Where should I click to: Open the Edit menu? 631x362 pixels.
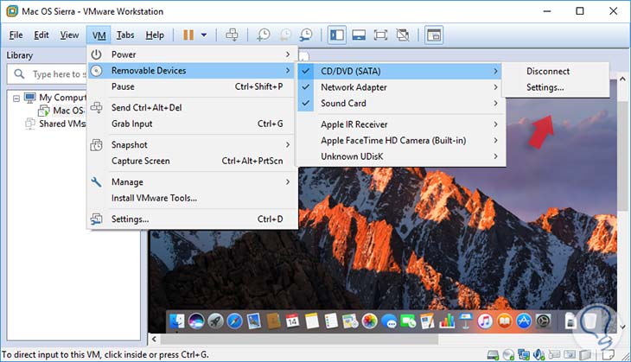click(41, 35)
